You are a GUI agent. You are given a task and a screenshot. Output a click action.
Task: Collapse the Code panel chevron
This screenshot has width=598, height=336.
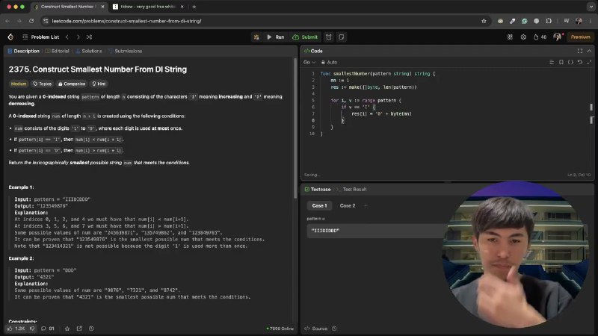(589, 51)
